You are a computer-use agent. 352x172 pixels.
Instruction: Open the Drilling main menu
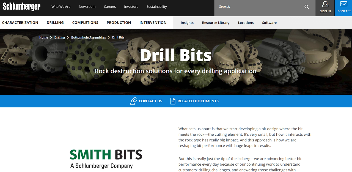coord(55,23)
